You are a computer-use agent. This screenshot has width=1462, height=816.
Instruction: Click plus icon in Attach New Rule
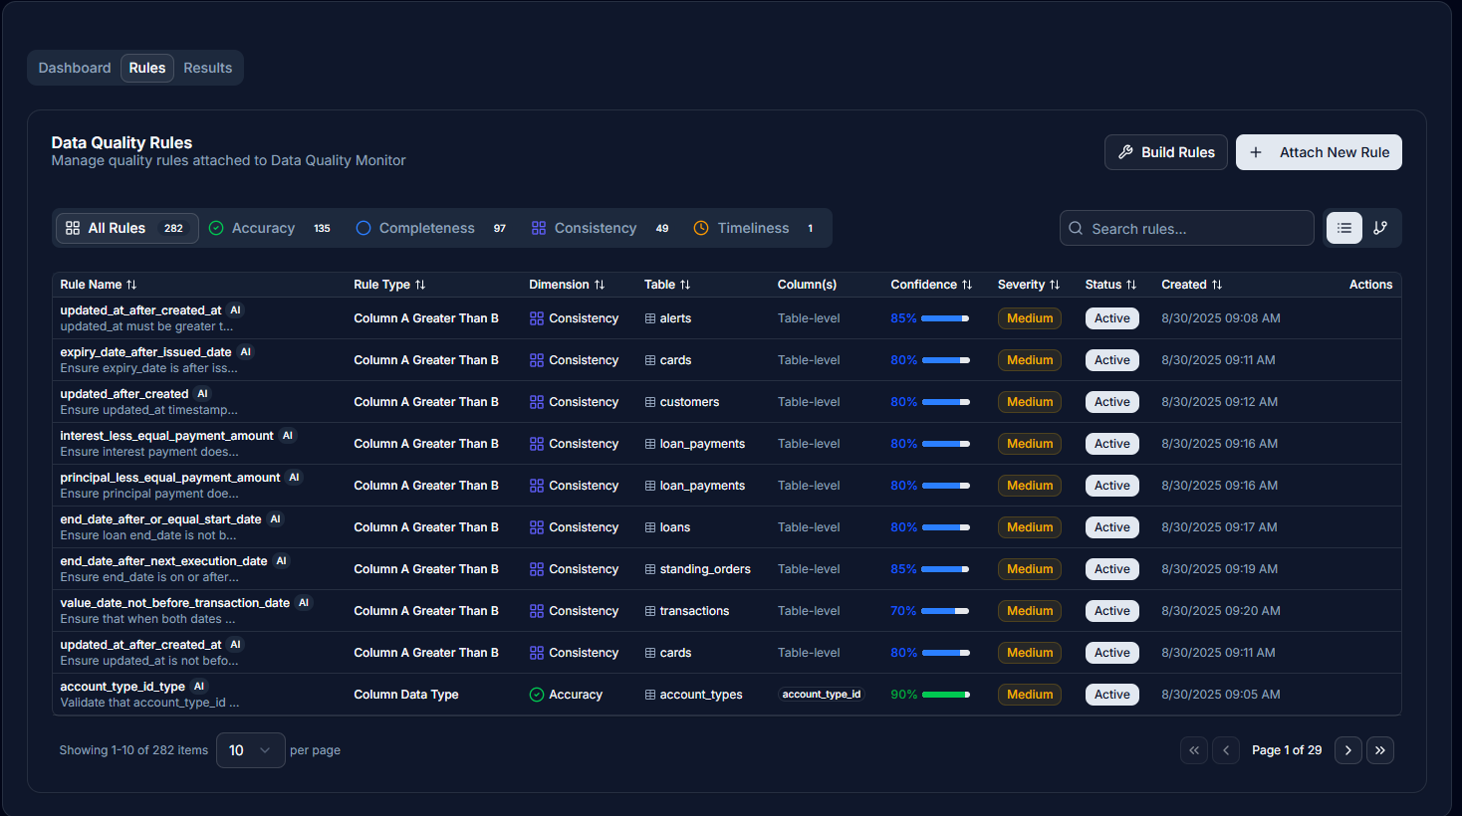1256,152
